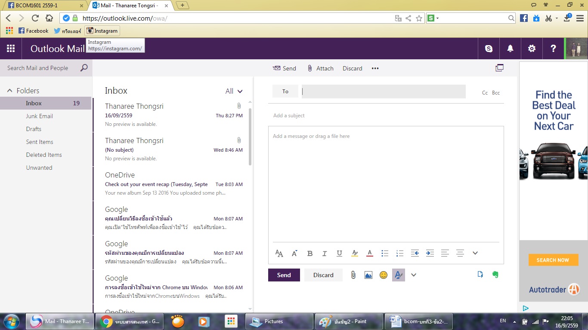Click the top toolbar Send command

click(x=284, y=68)
